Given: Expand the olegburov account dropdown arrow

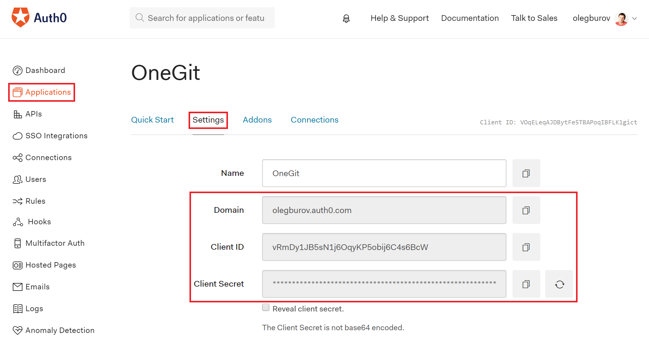Looking at the screenshot, I should 635,18.
